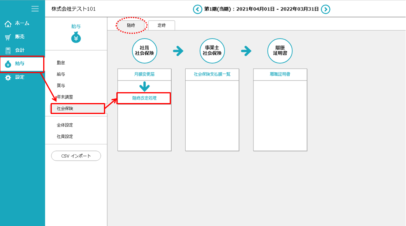Screen dimensions: 406x226
Task: Open 離職証明書 link
Action: [x=280, y=74]
